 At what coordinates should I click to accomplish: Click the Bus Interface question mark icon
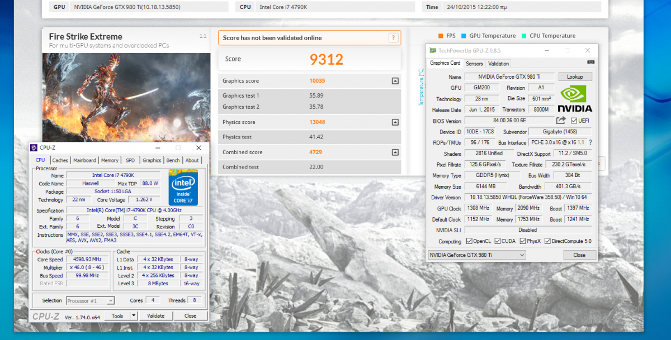coord(590,142)
